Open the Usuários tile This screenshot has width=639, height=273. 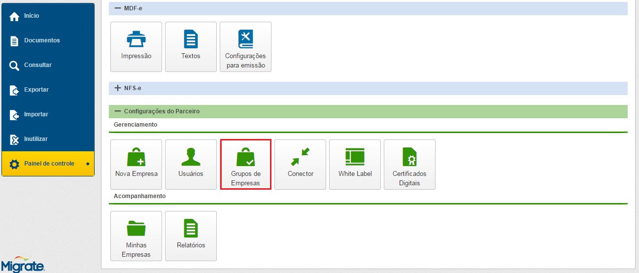tap(191, 165)
